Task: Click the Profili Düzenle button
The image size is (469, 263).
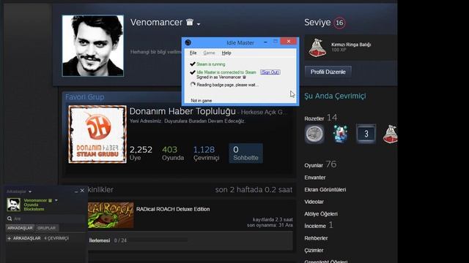Action: click(328, 72)
